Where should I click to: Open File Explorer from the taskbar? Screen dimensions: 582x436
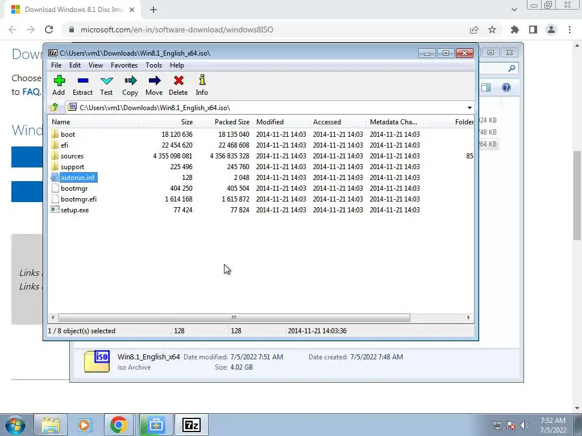tap(51, 425)
